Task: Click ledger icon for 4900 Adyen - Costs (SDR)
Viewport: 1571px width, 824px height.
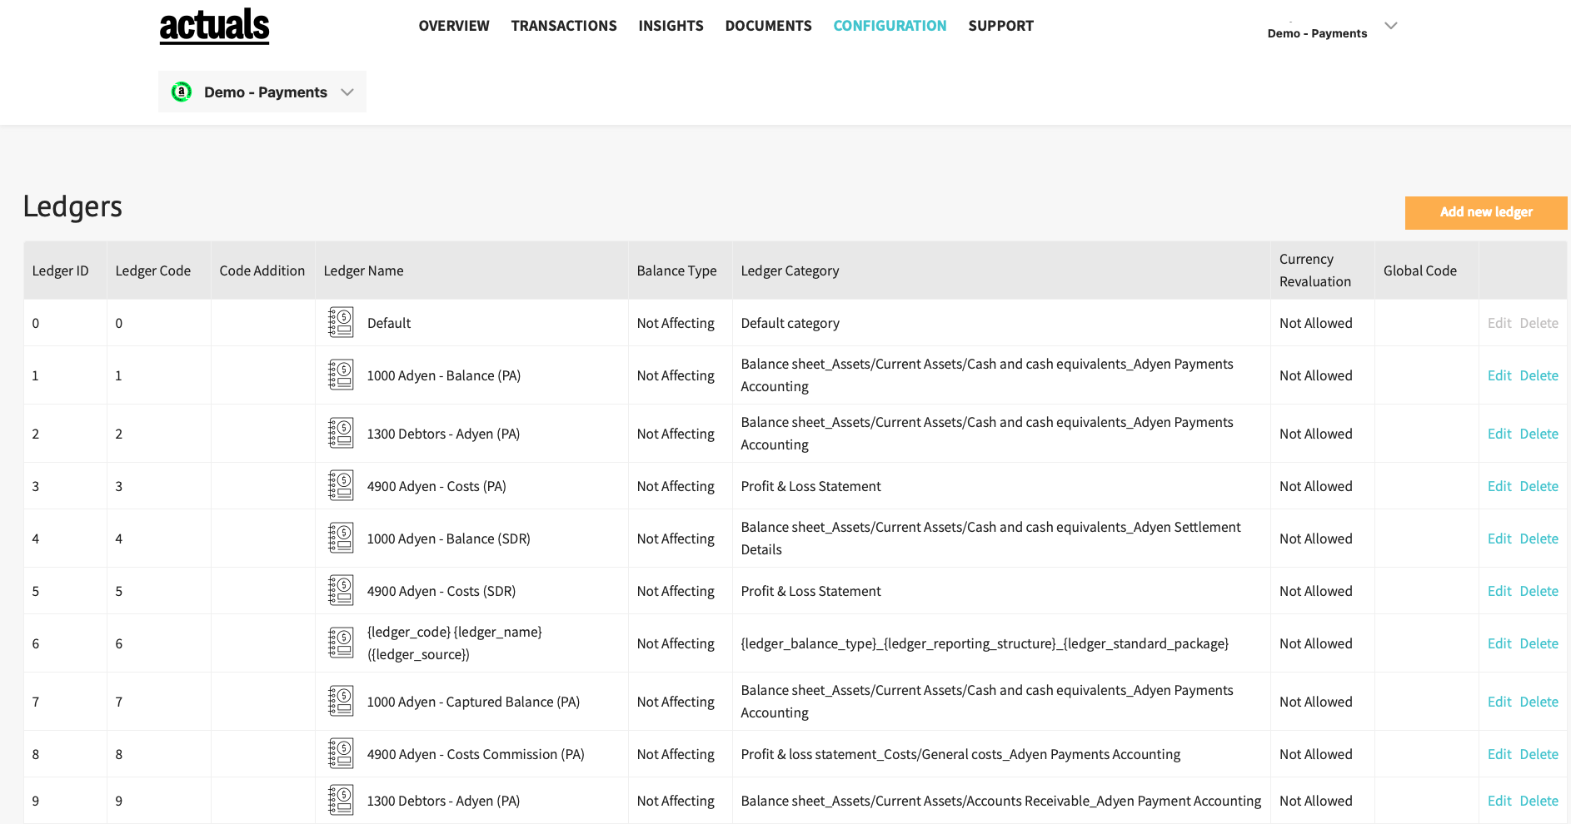Action: (341, 591)
